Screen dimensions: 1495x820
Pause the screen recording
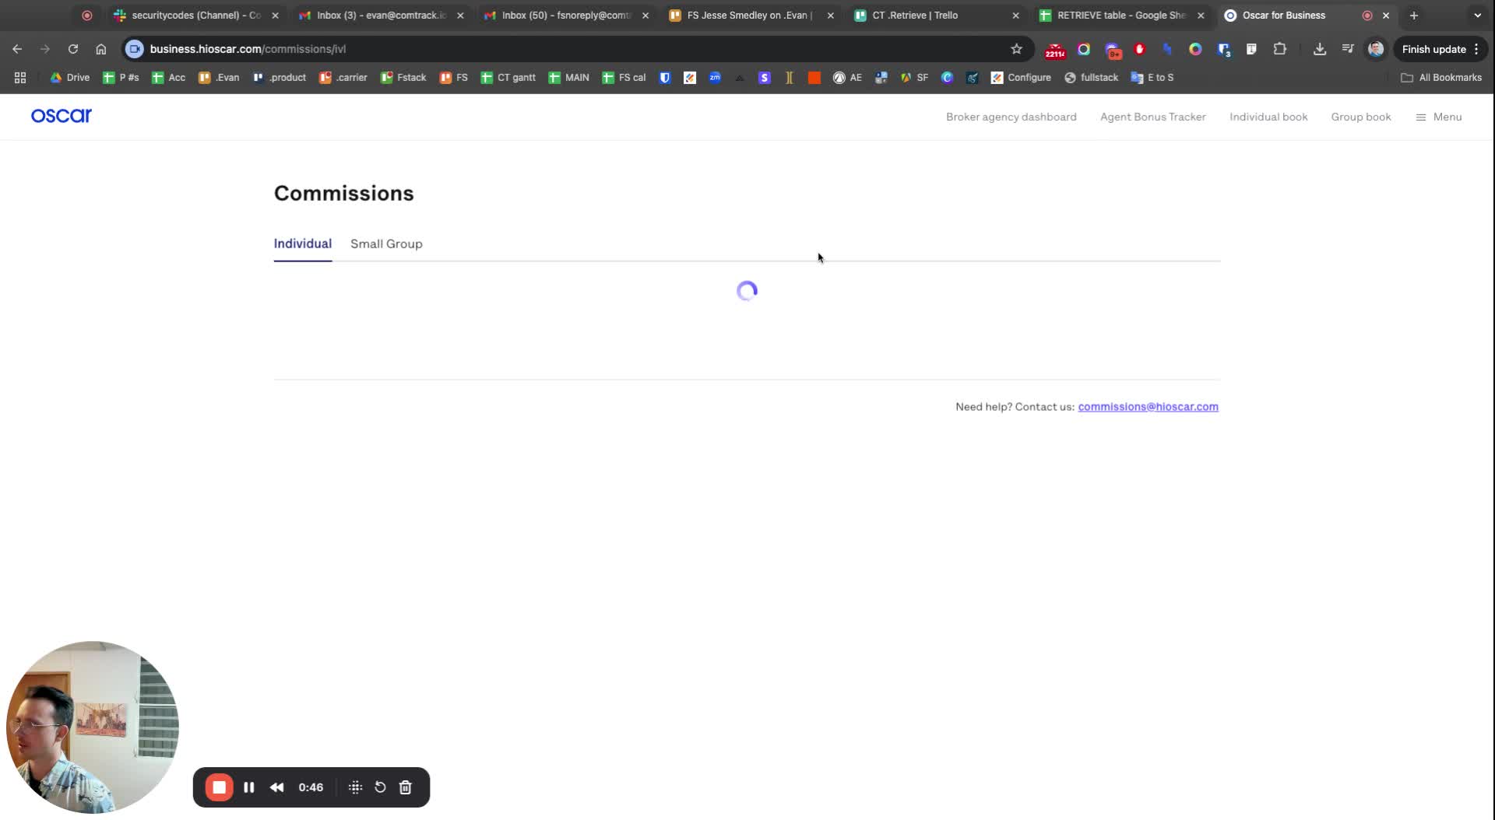click(x=249, y=787)
